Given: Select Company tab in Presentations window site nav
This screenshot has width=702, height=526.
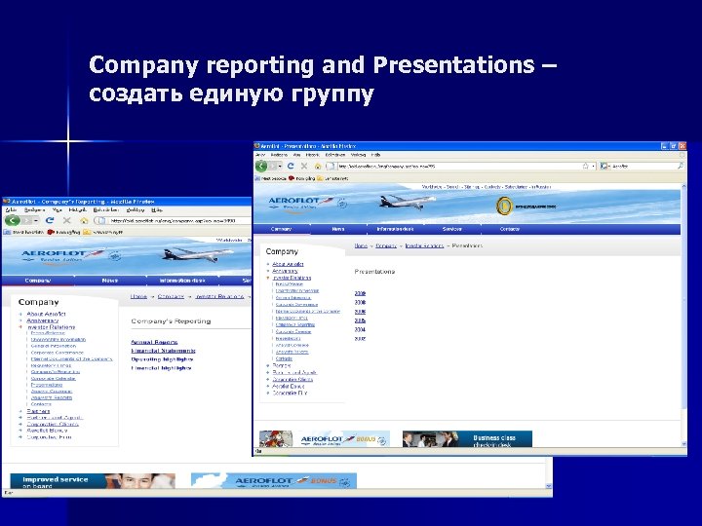Looking at the screenshot, I should coord(281,229).
